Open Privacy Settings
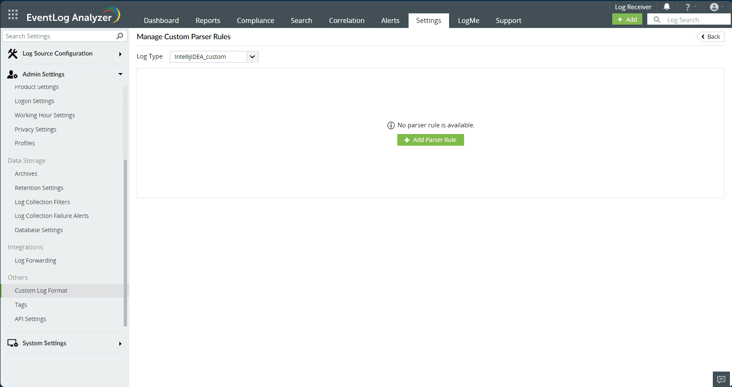The image size is (732, 387). click(35, 129)
